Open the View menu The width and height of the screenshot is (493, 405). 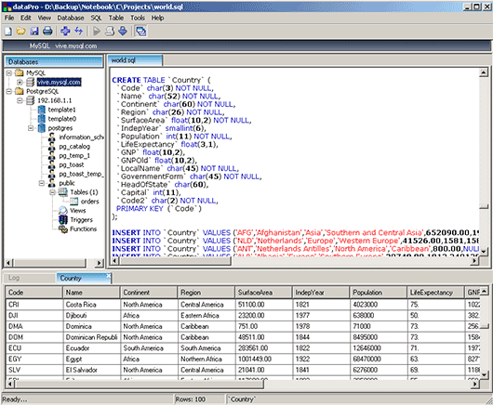click(45, 18)
